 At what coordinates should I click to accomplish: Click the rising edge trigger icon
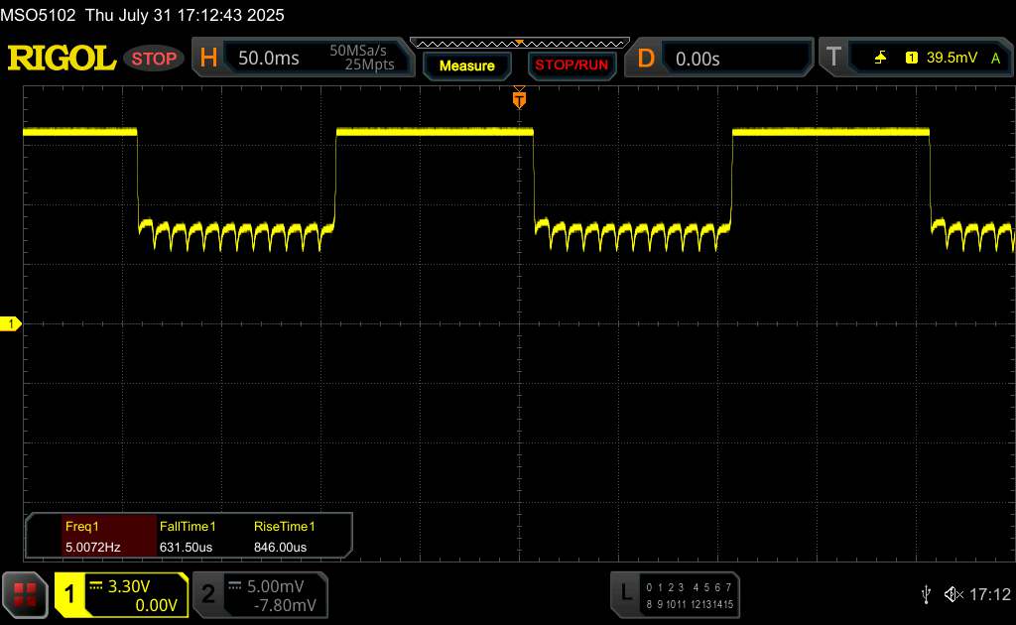pos(881,58)
